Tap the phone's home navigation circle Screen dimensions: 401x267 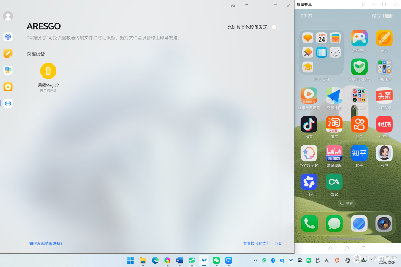(346, 248)
